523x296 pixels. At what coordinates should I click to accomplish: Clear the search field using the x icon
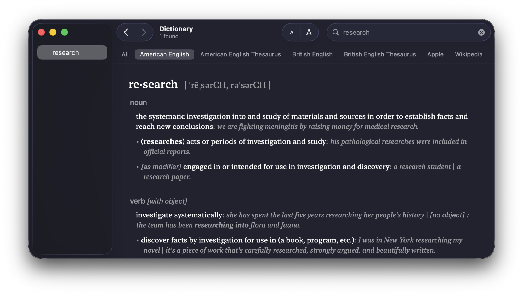(481, 32)
